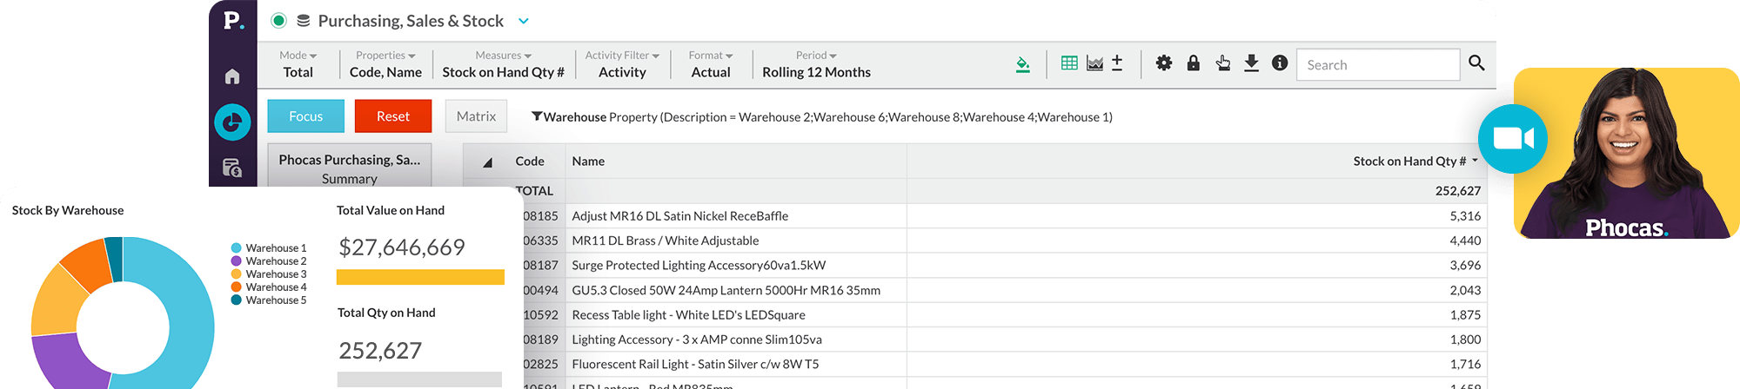This screenshot has width=1740, height=389.
Task: Open the info icon in toolbar
Action: coord(1280,63)
